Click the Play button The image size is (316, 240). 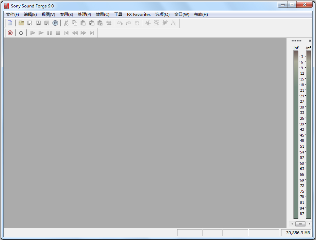tap(41, 33)
